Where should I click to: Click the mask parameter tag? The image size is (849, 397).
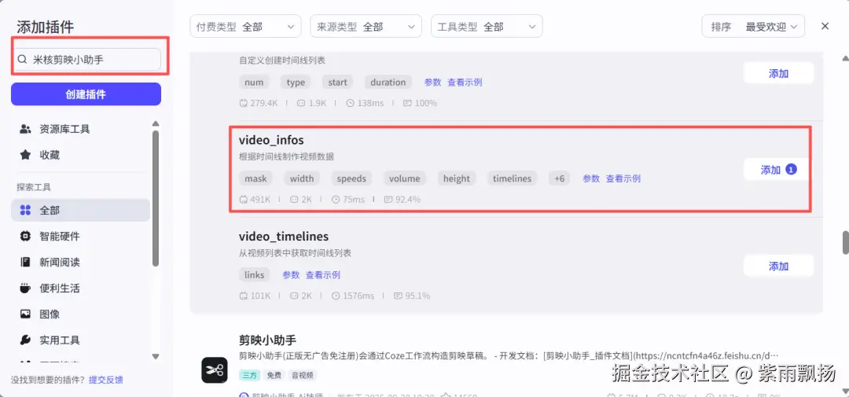pos(255,178)
